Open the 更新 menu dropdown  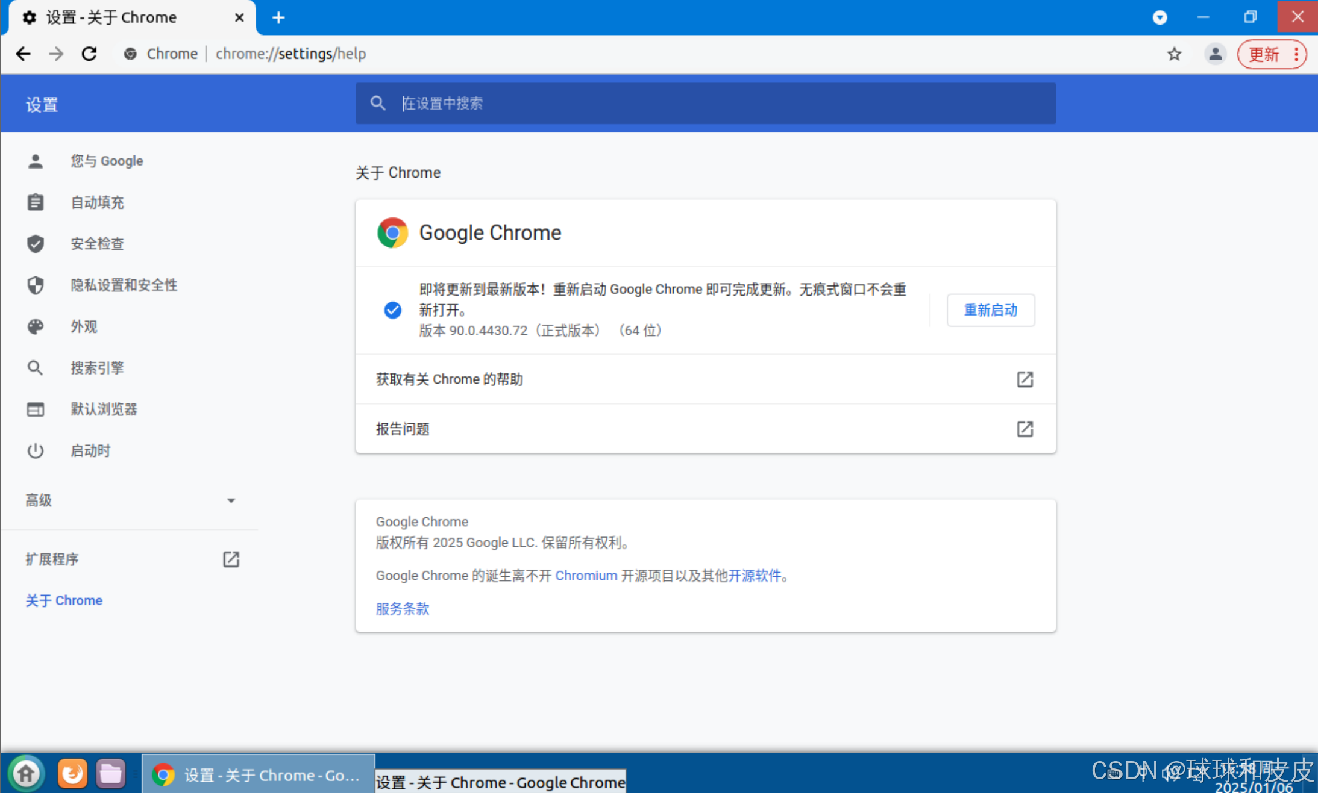1272,54
